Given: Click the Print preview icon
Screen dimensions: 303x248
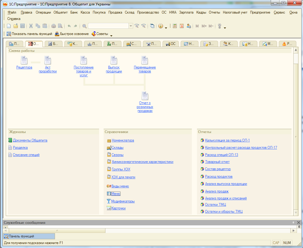Looking at the screenshot, I should coord(60,26).
